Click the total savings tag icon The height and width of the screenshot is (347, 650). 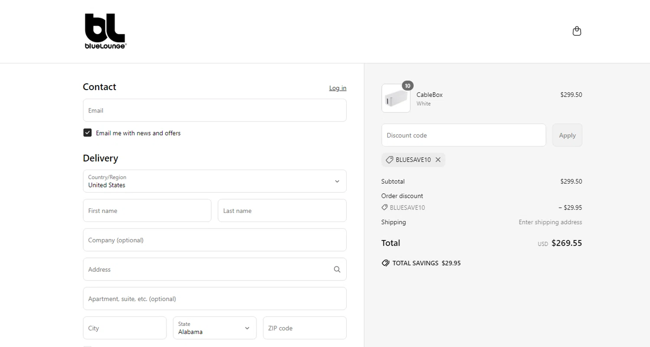(x=385, y=263)
